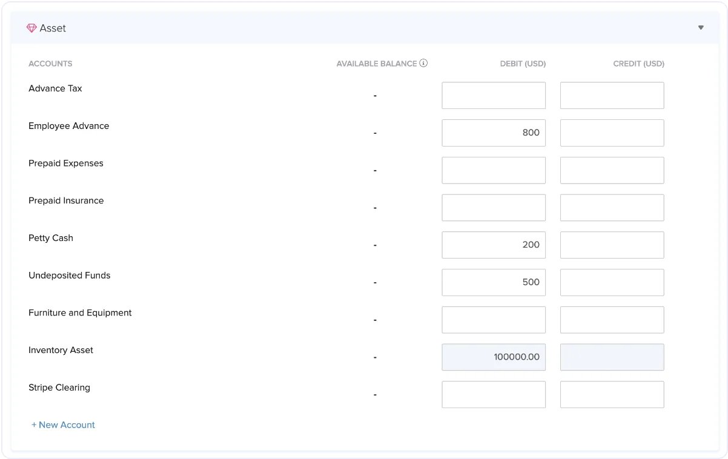Screen dimensions: 728x459
Task: Click the Undeposited Funds account name
Action: [x=70, y=276]
